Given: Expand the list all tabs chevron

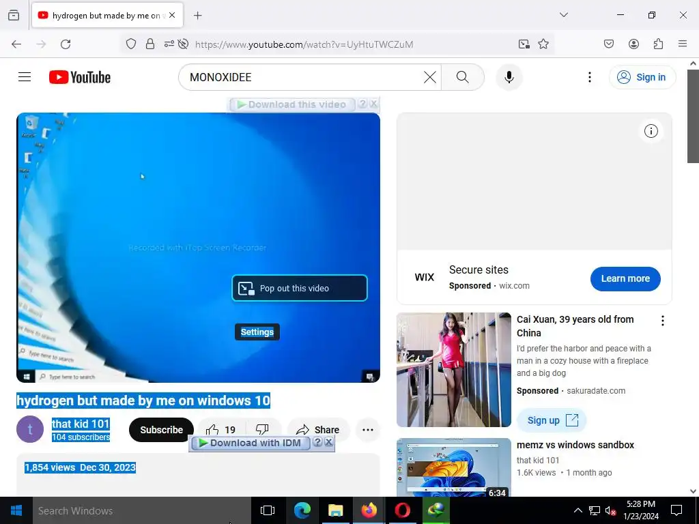Looking at the screenshot, I should click(564, 15).
